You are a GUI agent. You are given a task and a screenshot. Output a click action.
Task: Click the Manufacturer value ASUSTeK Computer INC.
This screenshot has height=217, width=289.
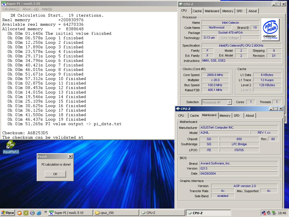point(239,127)
